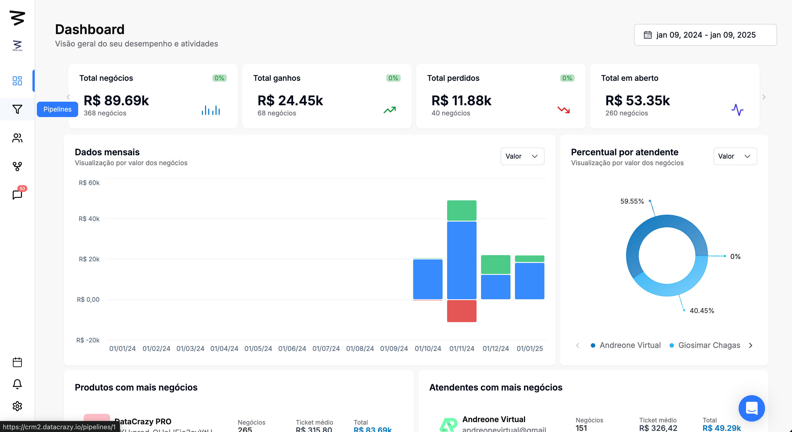The height and width of the screenshot is (432, 792).
Task: Open the Dashboard grid icon in sidebar
Action: tap(17, 81)
